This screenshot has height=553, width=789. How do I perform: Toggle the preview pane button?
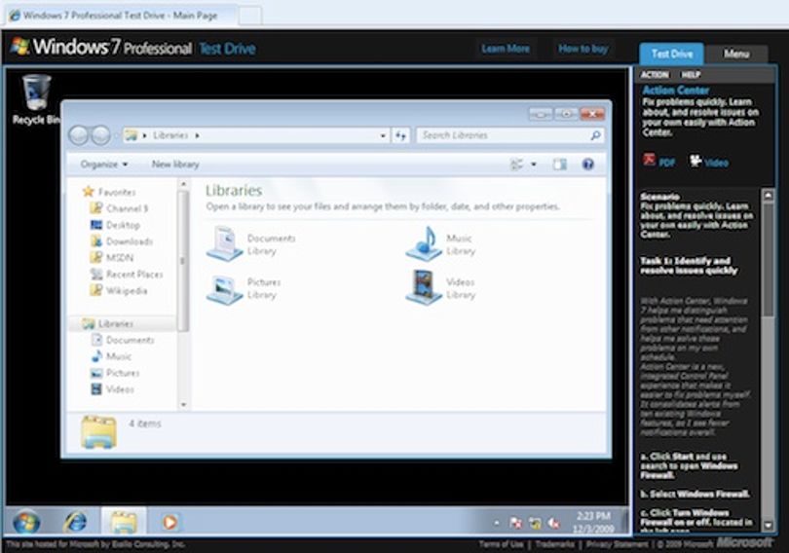click(559, 165)
